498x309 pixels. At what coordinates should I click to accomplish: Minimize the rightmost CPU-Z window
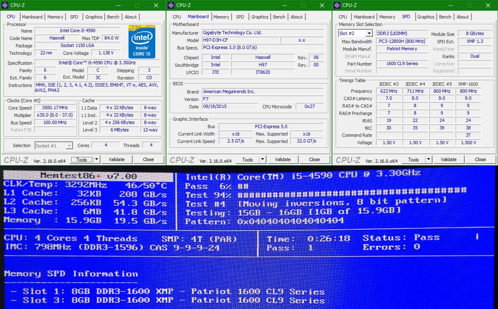point(450,5)
